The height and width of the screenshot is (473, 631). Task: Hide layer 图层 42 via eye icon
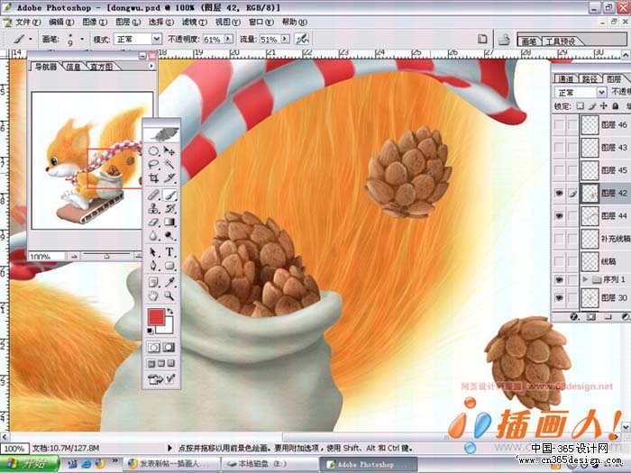559,194
